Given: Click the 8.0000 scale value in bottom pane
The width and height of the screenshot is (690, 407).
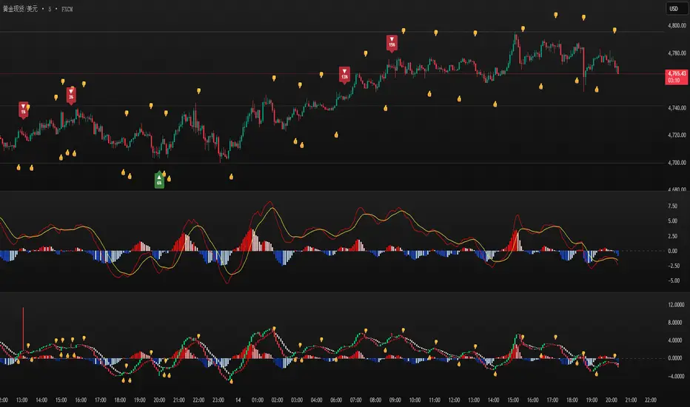Looking at the screenshot, I should [675, 322].
